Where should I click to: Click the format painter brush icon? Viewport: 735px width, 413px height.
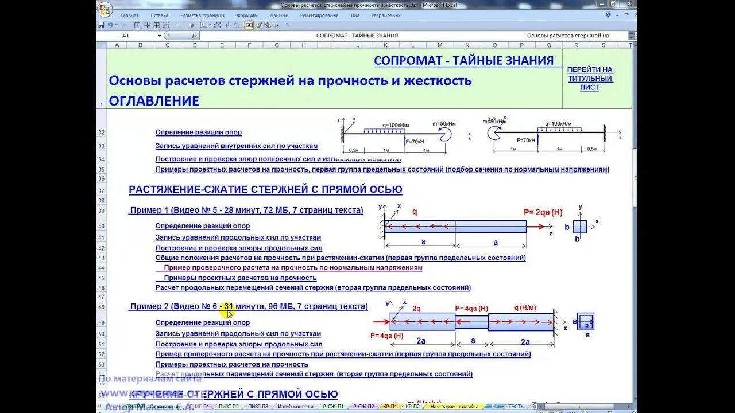[258, 25]
